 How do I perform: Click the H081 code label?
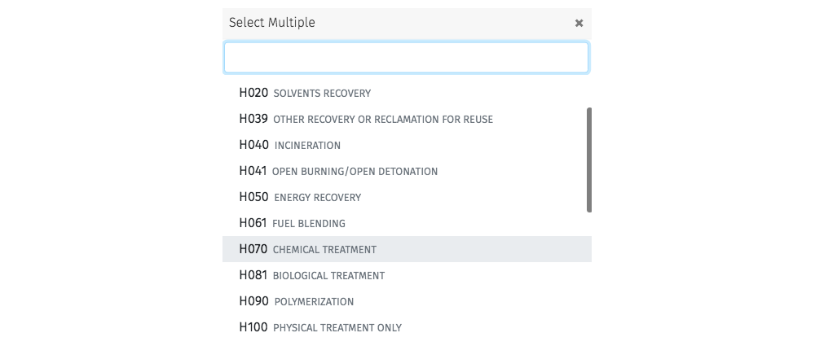(x=253, y=275)
